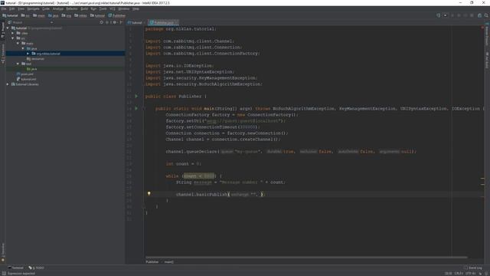This screenshot has height=276, width=490.
Task: Expand the External Libraries node
Action: 8,84
